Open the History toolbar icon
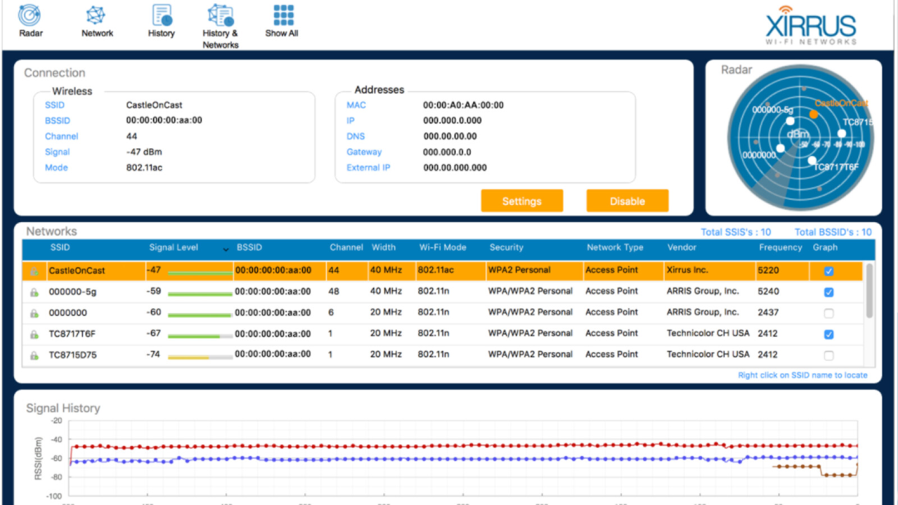898x505 pixels. click(x=162, y=16)
